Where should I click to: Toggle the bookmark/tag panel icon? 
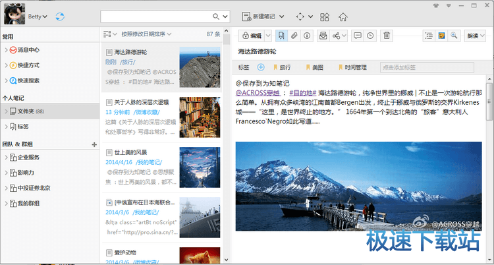pyautogui.click(x=281, y=36)
